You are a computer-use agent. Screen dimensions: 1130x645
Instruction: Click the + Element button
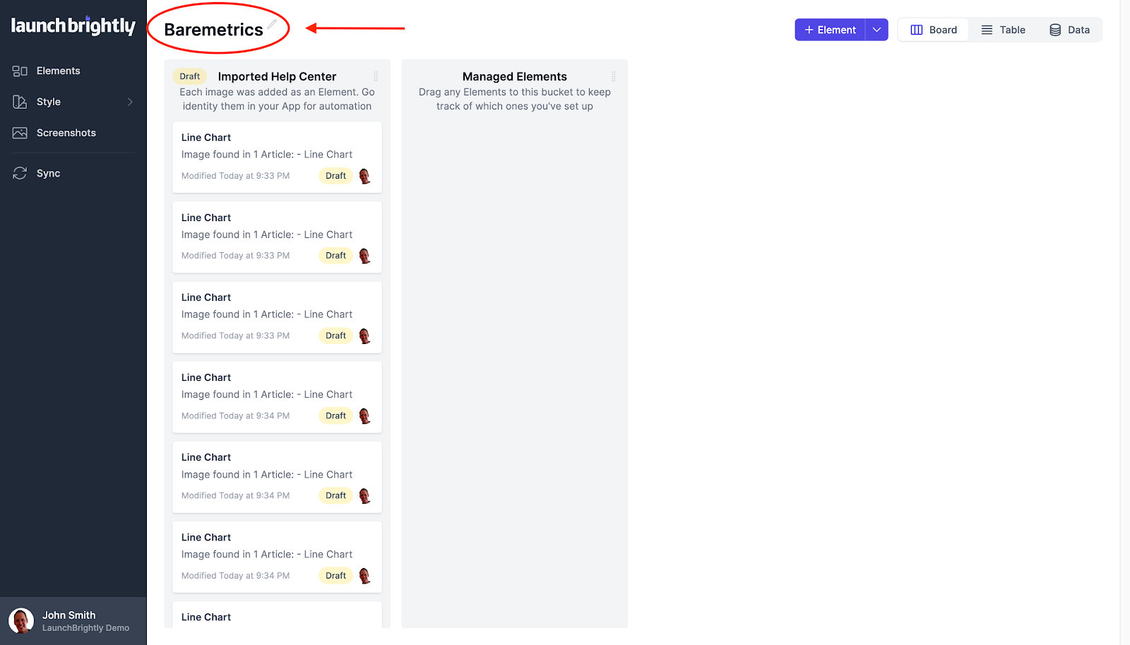(830, 30)
